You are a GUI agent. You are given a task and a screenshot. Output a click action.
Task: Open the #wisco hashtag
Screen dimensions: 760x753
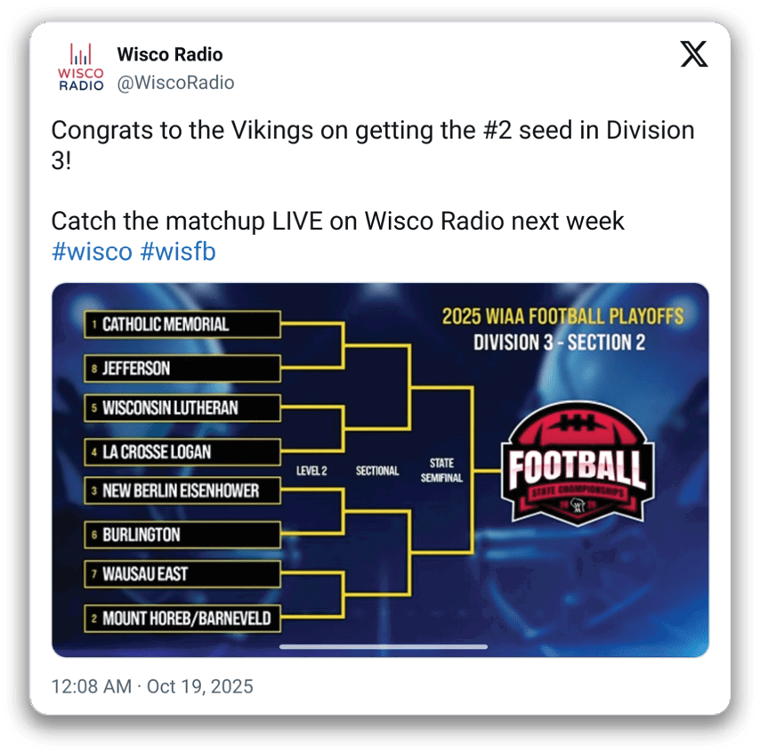click(x=92, y=252)
